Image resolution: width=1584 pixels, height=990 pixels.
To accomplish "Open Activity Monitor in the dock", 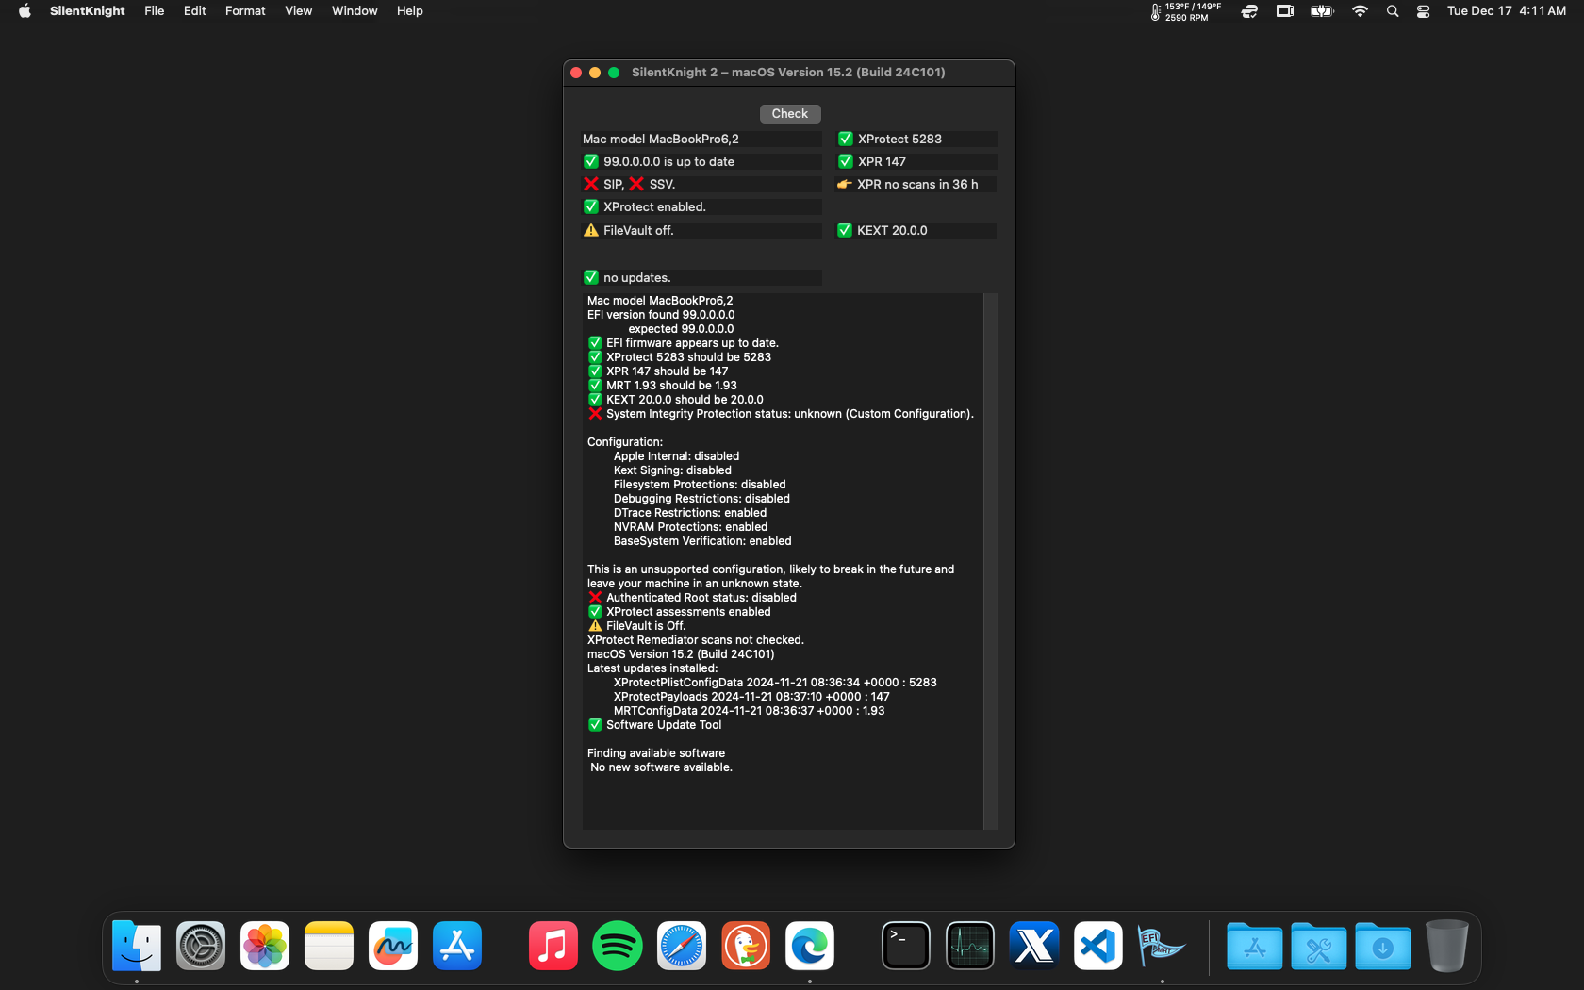I will click(969, 946).
